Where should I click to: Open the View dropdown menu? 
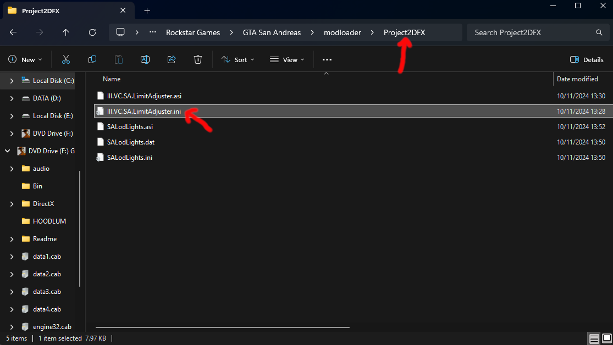[x=287, y=60]
